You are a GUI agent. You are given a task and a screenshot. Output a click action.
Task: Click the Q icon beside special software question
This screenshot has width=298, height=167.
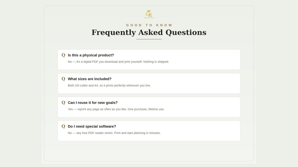click(63, 126)
